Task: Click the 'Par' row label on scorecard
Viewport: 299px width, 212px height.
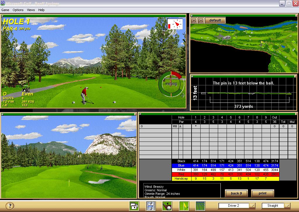Action: (x=181, y=122)
